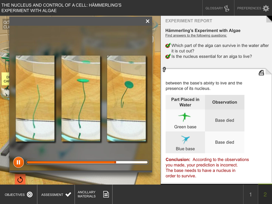Close the video popup window
Image resolution: width=272 pixels, height=204 pixels.
click(147, 21)
